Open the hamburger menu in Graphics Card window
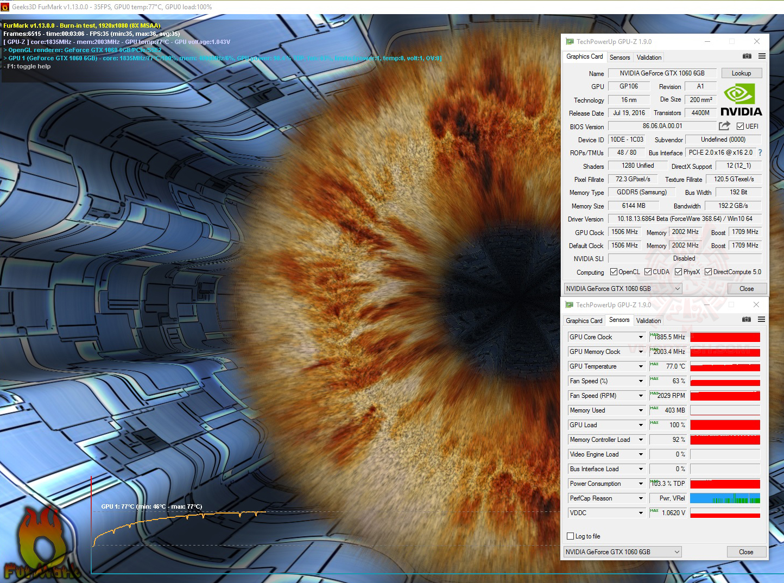This screenshot has width=784, height=583. tap(762, 56)
